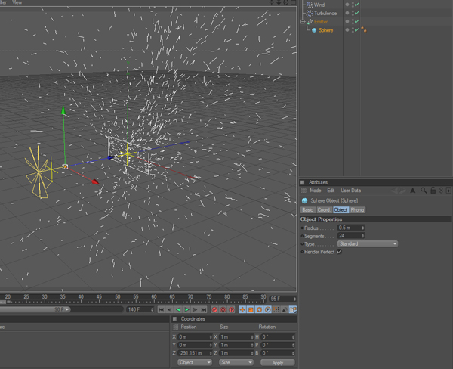Viewport: 453px width, 369px height.
Task: Open the Mode menu in Attributes
Action: (316, 191)
